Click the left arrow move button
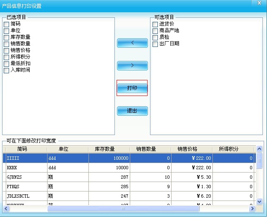This screenshot has width=267, height=217. [132, 43]
